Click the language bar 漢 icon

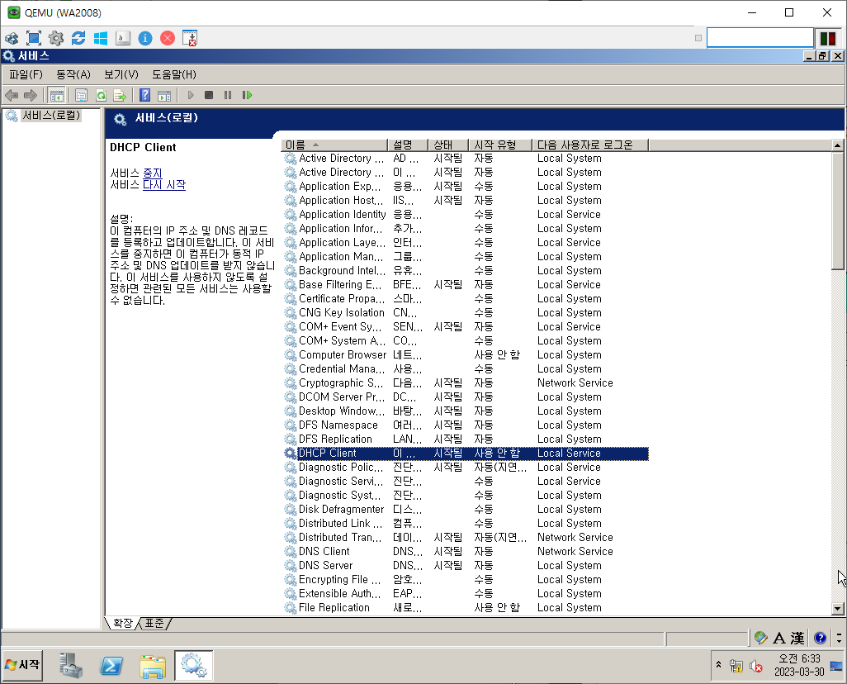tap(797, 639)
